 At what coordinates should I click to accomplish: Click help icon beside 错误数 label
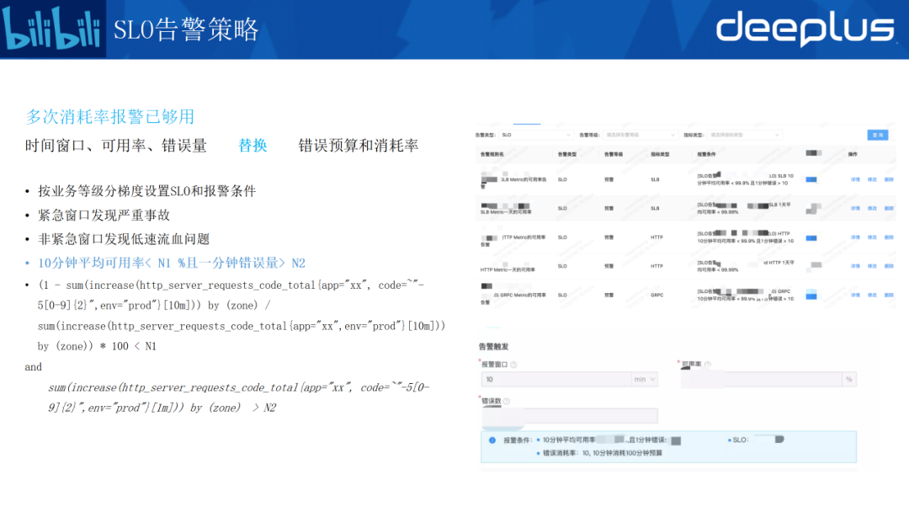pyautogui.click(x=507, y=402)
